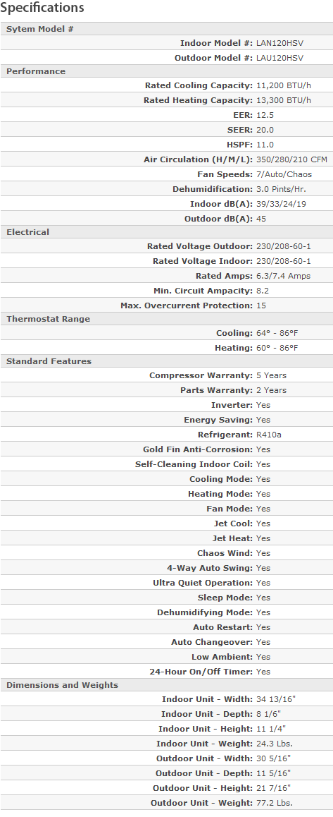Click the Indoor Model # value LAN120HSV
333x817 pixels.
pos(280,43)
